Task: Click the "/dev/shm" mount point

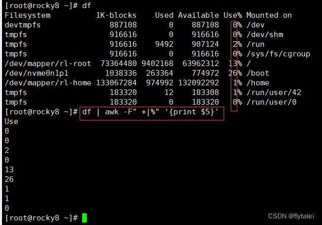Action: 265,35
